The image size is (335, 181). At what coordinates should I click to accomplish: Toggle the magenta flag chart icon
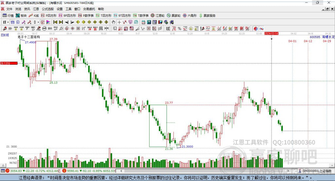point(48,22)
